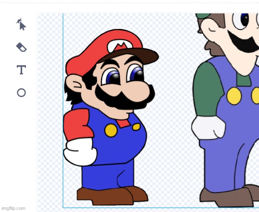Screen dimensions: 259x212
Task: Pick the Circle tool
Action: [21, 93]
